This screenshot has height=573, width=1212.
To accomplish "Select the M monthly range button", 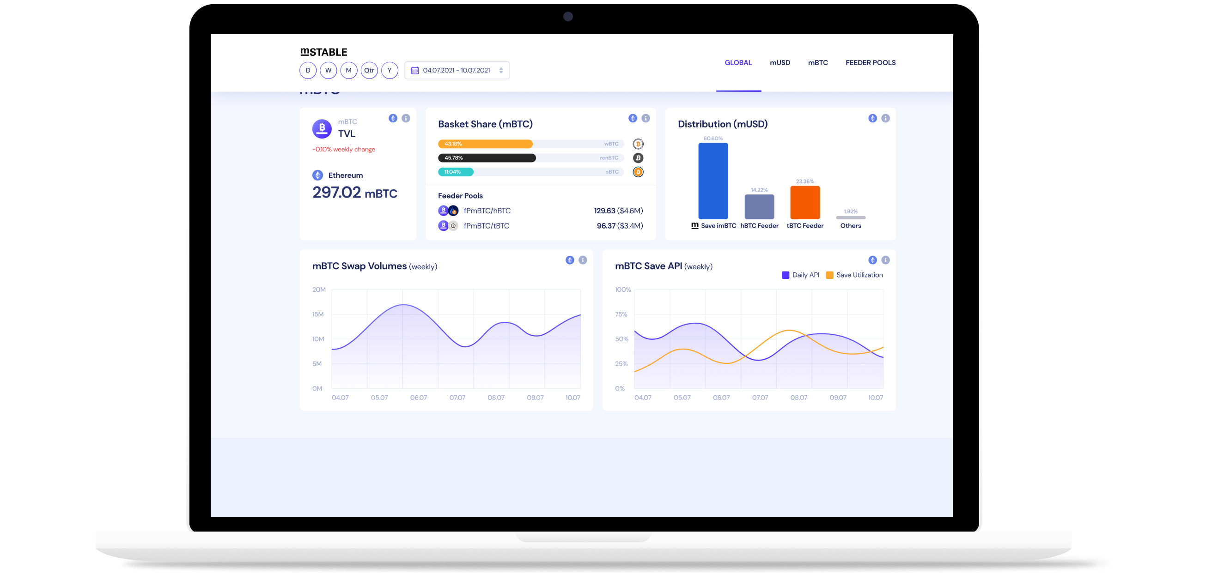I will pyautogui.click(x=349, y=71).
